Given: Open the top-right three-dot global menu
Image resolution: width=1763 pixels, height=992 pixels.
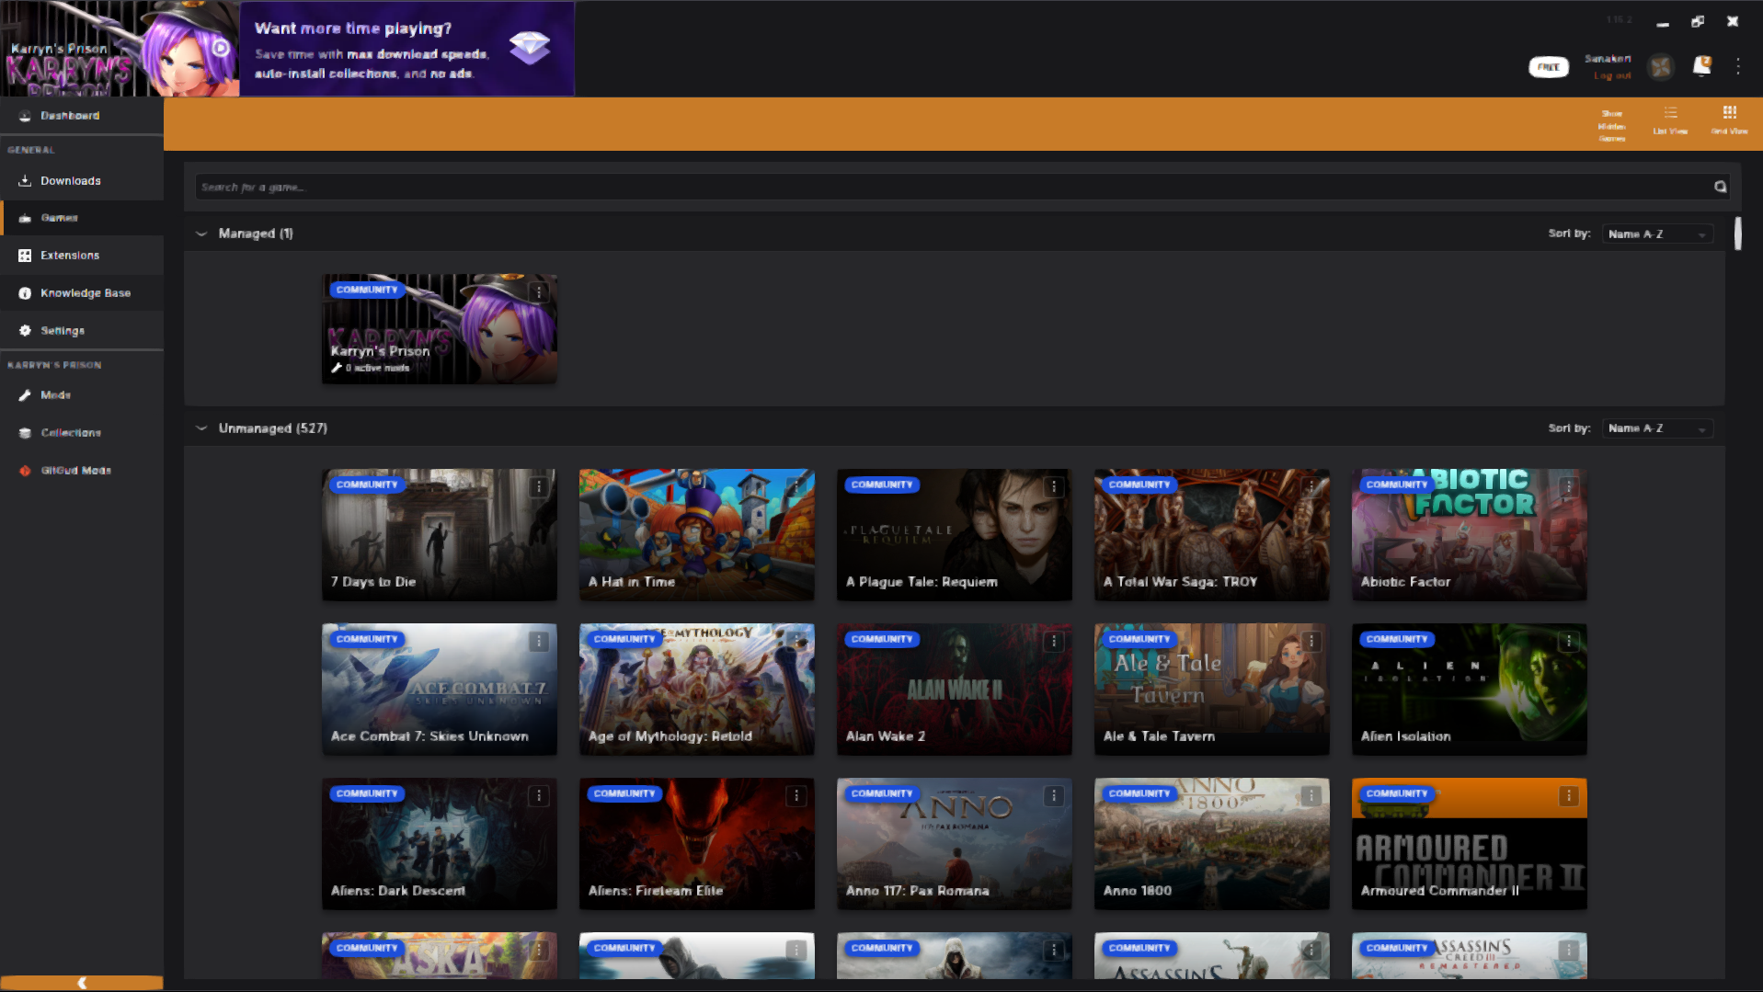Looking at the screenshot, I should [x=1738, y=66].
